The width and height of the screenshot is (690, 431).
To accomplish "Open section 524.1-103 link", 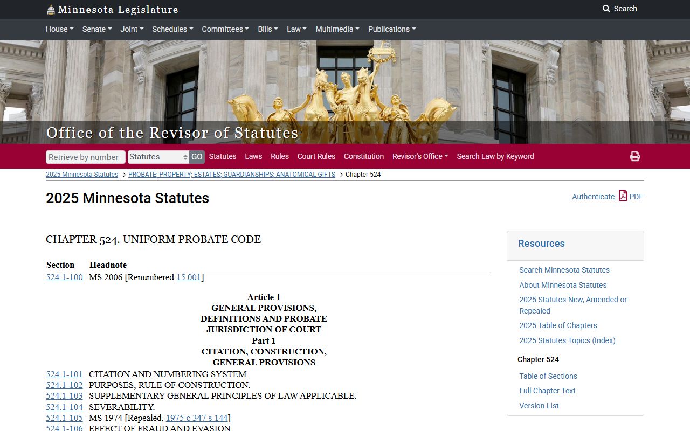I will 64,396.
